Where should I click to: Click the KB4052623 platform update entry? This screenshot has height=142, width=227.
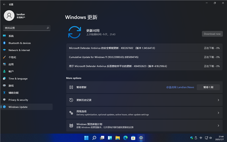click(x=145, y=66)
